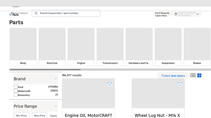Image resolution: width=211 pixels, height=118 pixels.
Task: Click the Engine Oil product image
Action: (x=88, y=93)
